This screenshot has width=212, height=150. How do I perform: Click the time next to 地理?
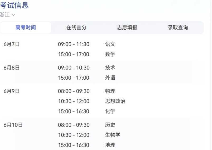[74, 145]
